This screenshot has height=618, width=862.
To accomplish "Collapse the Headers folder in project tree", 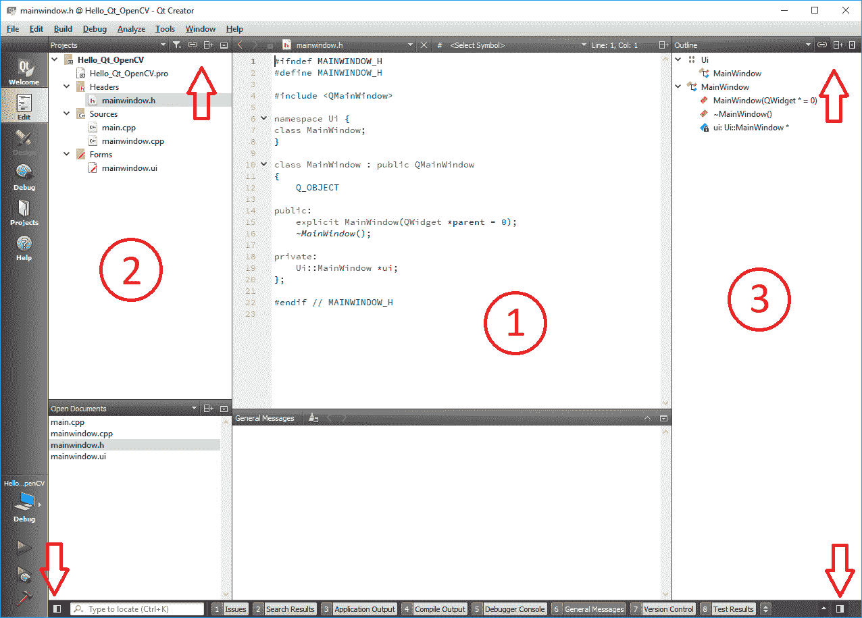I will pyautogui.click(x=67, y=86).
